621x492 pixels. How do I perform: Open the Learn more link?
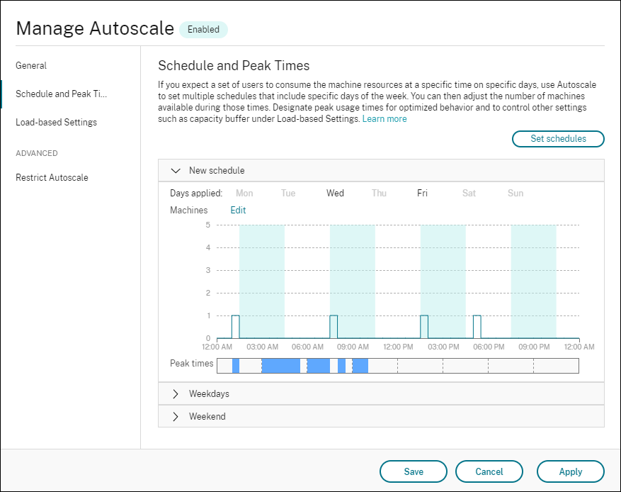(384, 118)
